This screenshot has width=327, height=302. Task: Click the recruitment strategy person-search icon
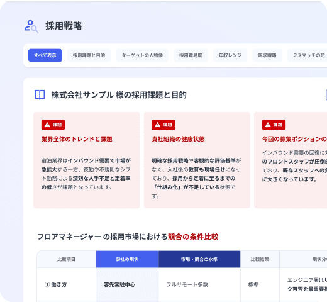(31, 26)
